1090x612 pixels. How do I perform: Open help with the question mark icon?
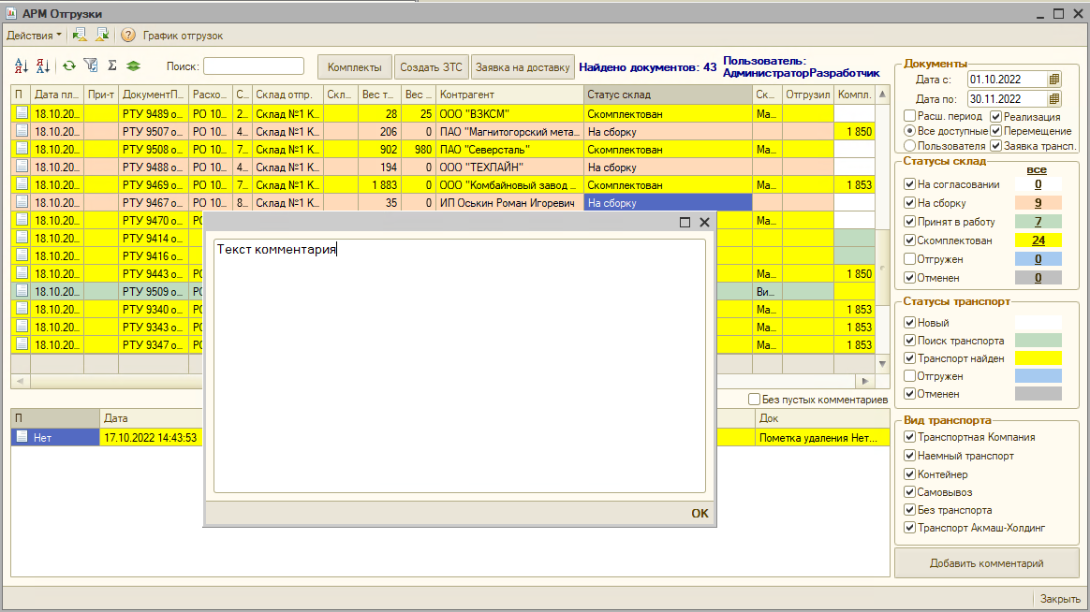point(128,35)
